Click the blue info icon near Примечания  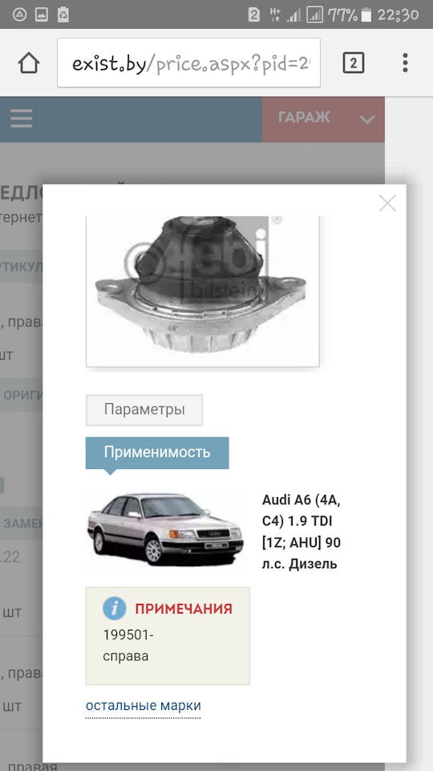(115, 609)
